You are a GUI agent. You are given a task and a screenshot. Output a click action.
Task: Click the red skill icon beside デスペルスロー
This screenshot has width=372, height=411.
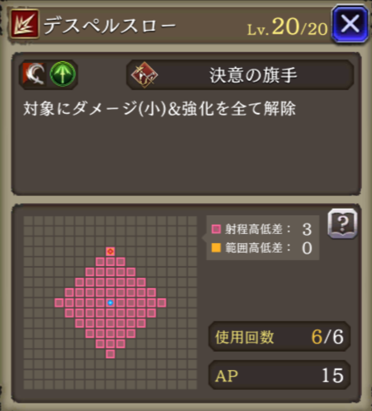25,24
